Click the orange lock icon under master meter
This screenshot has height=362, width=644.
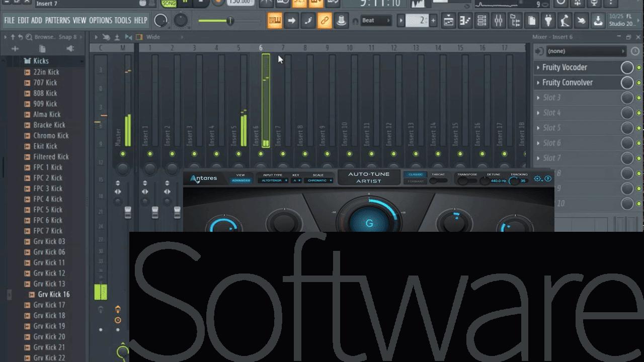point(118,309)
